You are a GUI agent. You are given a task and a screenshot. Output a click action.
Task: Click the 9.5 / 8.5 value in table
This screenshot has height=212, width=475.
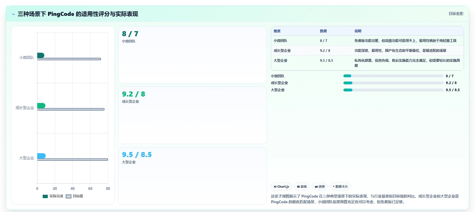(x=326, y=61)
